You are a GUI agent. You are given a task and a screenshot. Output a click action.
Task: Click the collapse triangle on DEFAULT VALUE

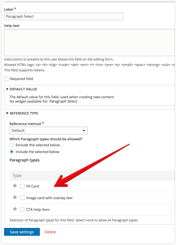click(7, 89)
